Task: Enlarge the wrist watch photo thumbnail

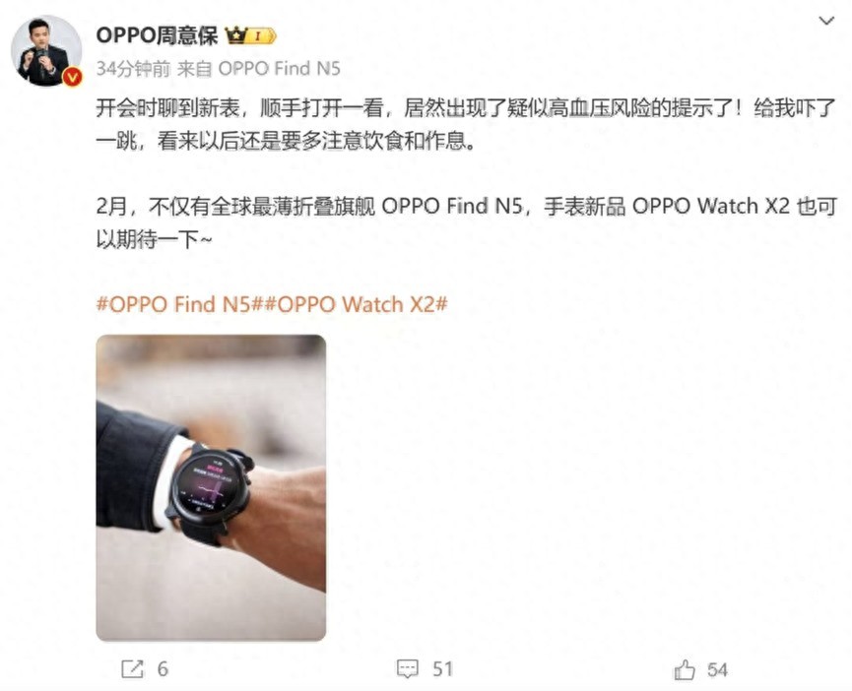Action: 211,487
